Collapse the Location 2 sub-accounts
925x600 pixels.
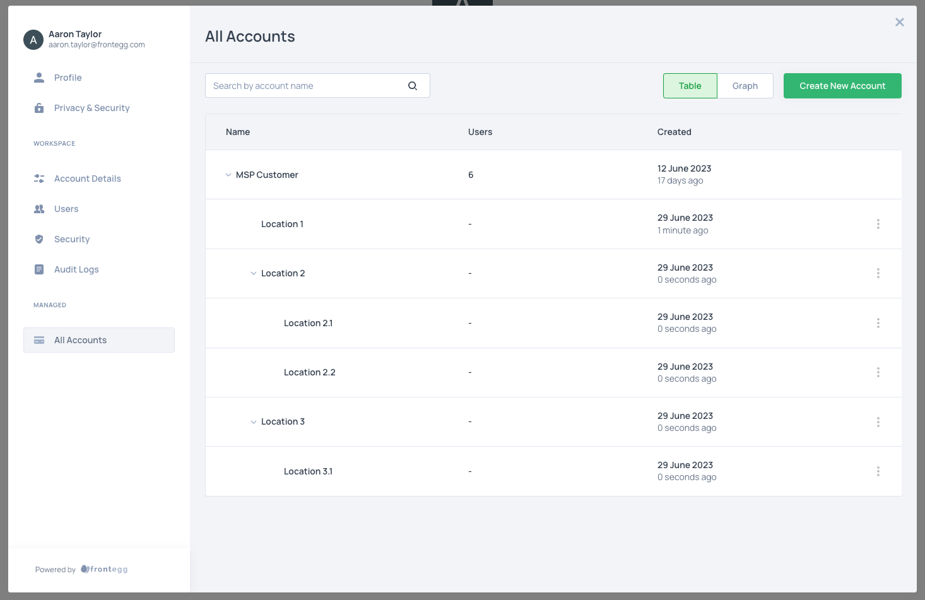[x=254, y=273]
